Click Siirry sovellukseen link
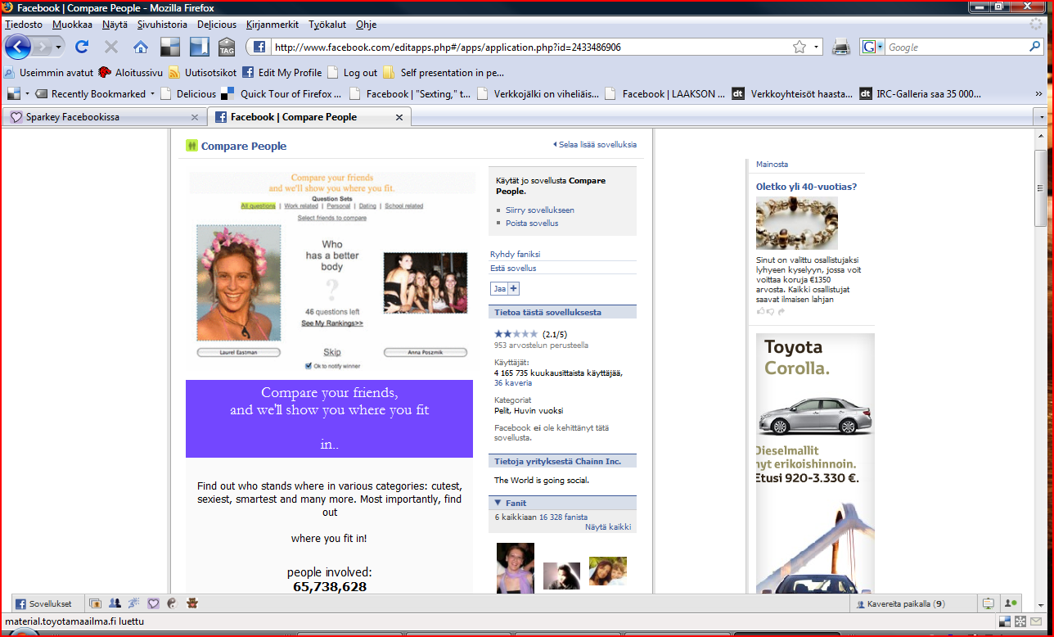Image resolution: width=1054 pixels, height=637 pixels. click(539, 210)
